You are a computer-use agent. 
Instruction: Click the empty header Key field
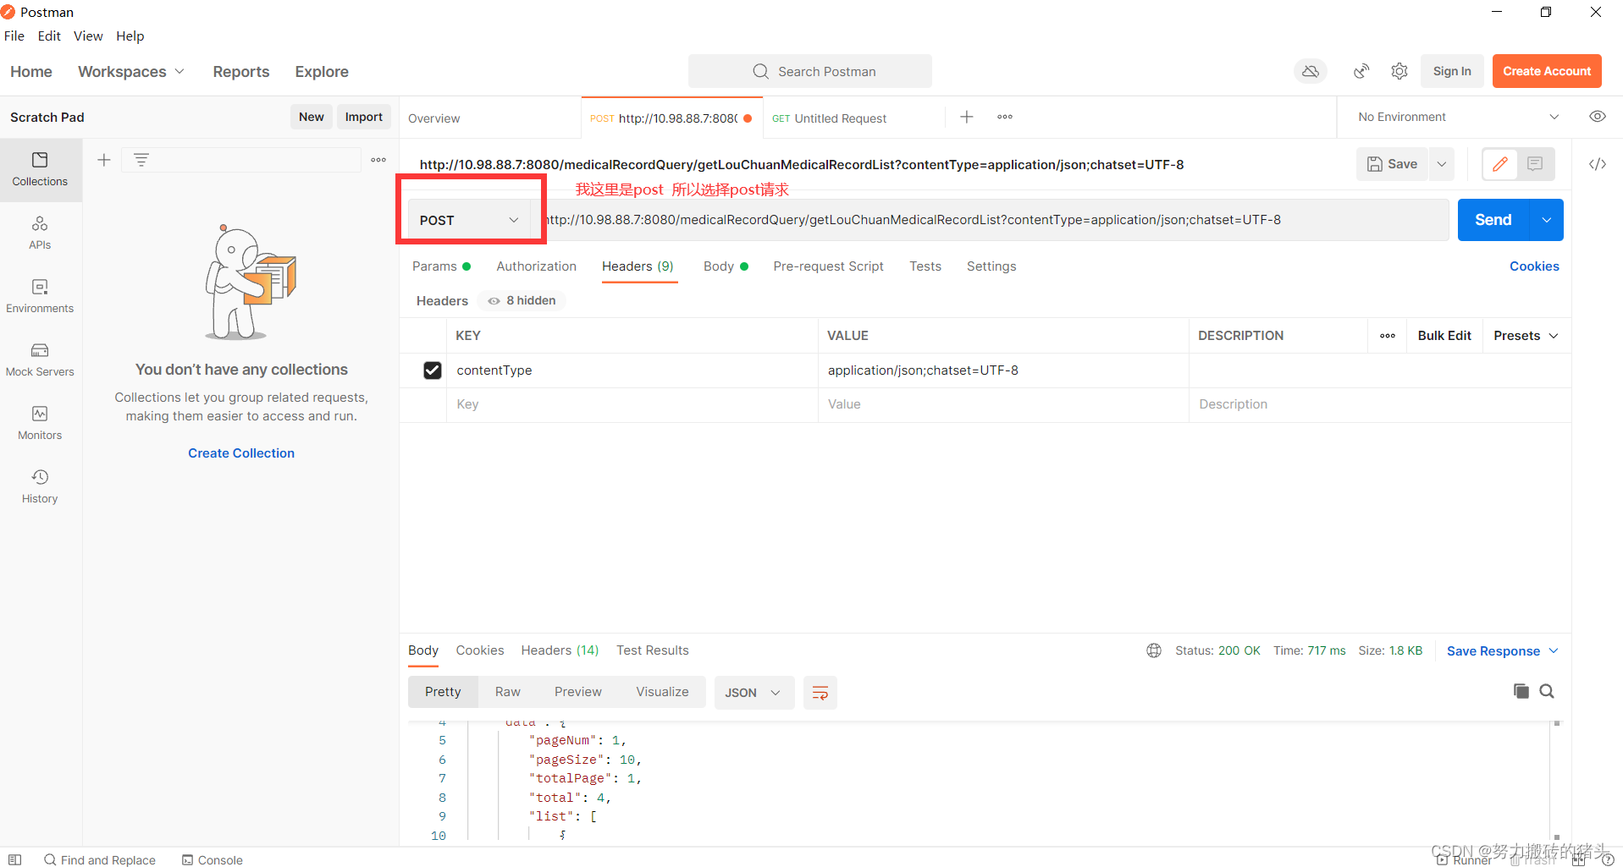coord(632,404)
